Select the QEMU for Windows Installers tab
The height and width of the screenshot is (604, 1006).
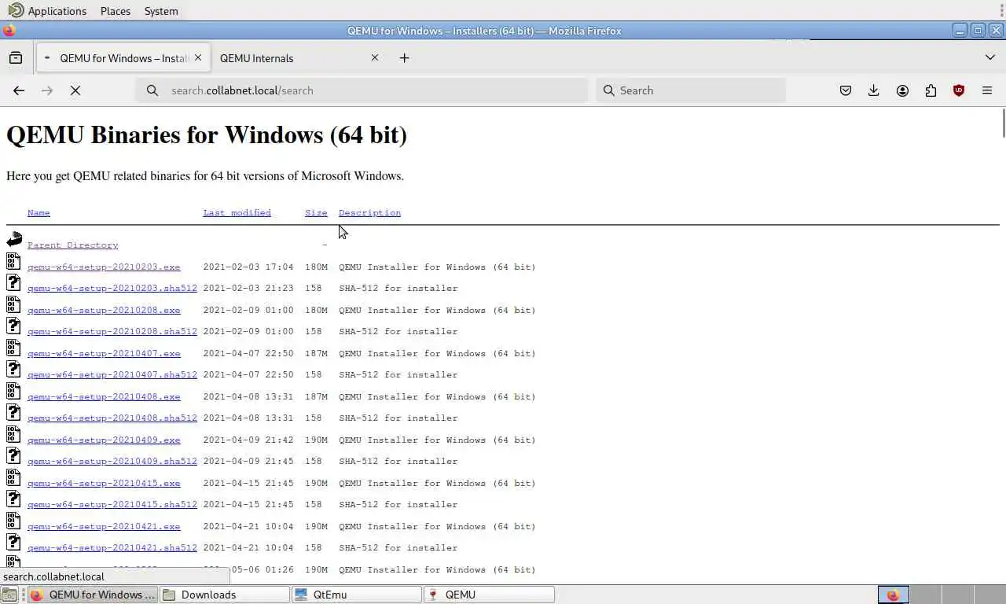pyautogui.click(x=123, y=57)
